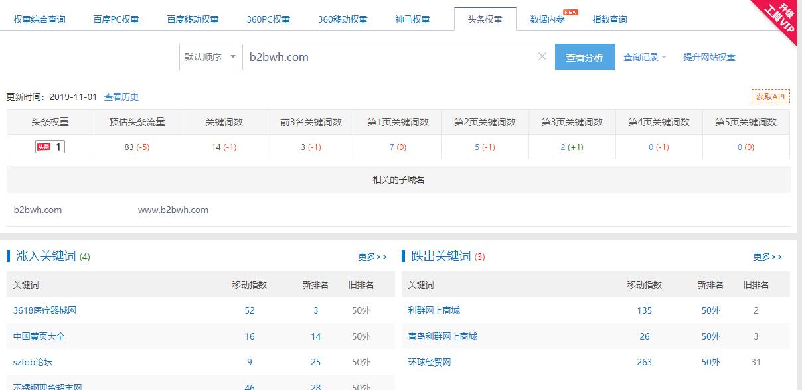Click keyword 3618医疗器械网
This screenshot has width=802, height=390.
tap(44, 310)
